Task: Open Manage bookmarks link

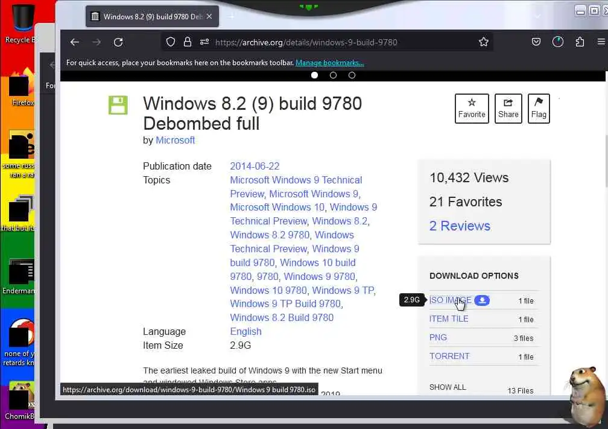Action: [x=329, y=63]
